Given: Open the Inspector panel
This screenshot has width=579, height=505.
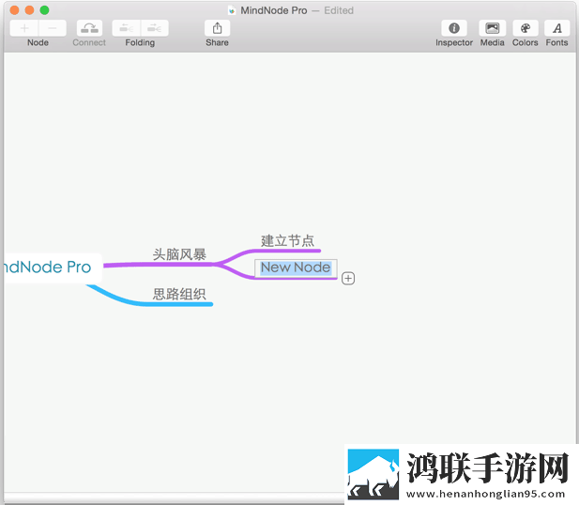Looking at the screenshot, I should coord(454,28).
